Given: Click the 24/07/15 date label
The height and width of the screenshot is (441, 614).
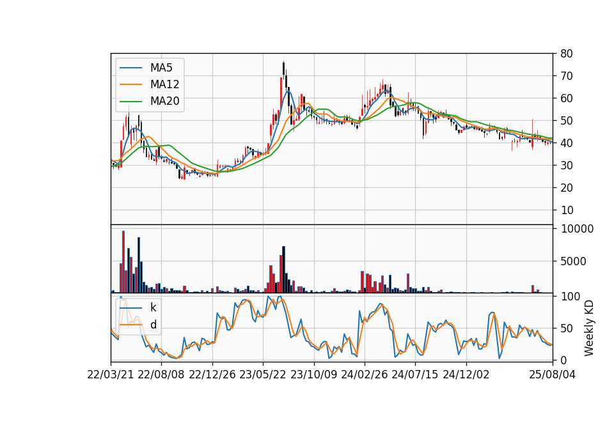Looking at the screenshot, I should 415,375.
